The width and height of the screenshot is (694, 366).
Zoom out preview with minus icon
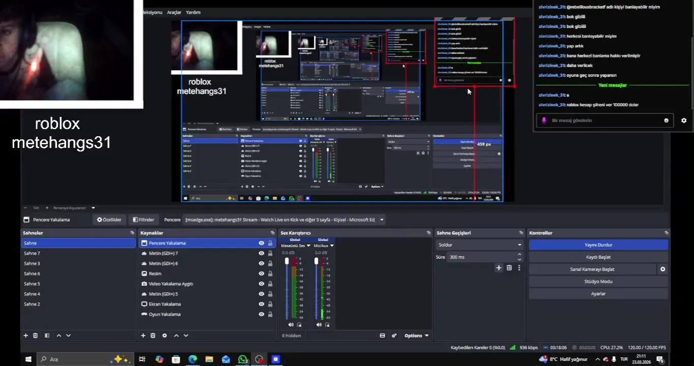[x=25, y=208]
